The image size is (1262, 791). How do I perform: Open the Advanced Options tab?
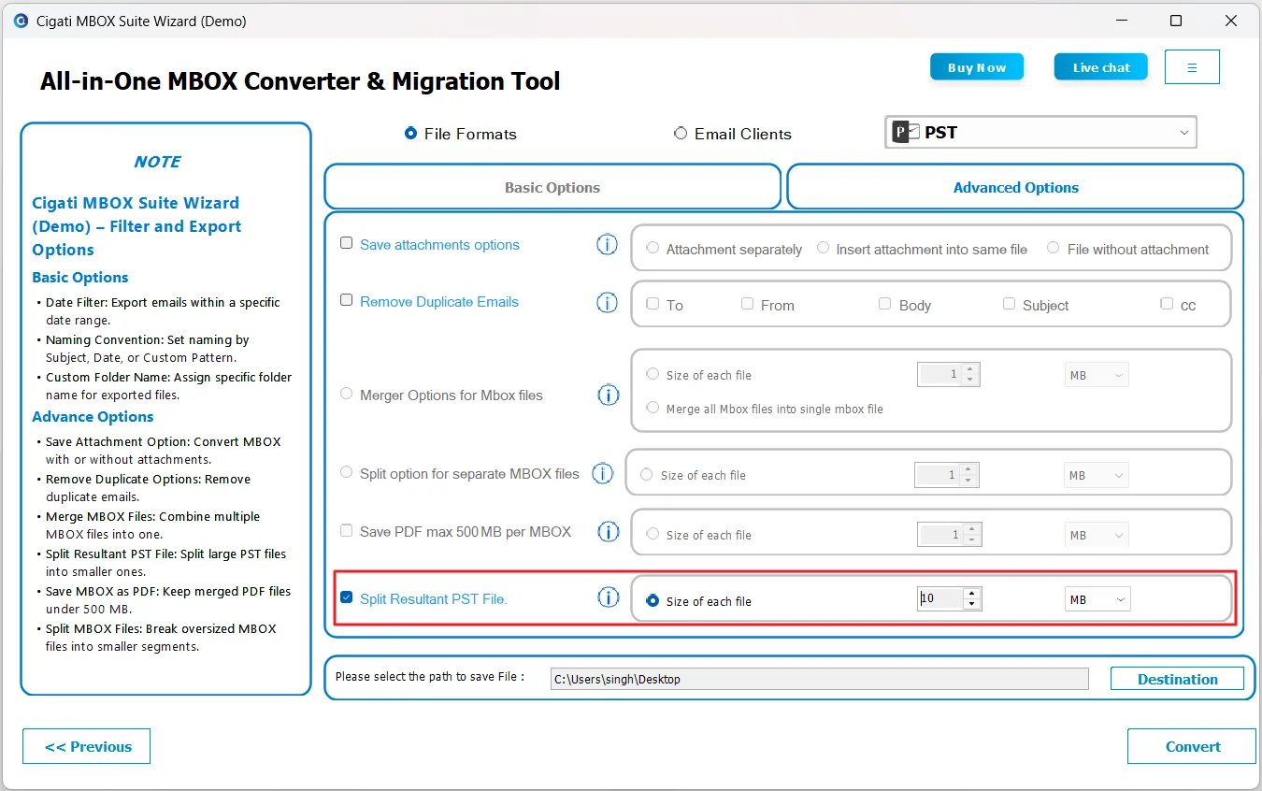coord(1015,187)
